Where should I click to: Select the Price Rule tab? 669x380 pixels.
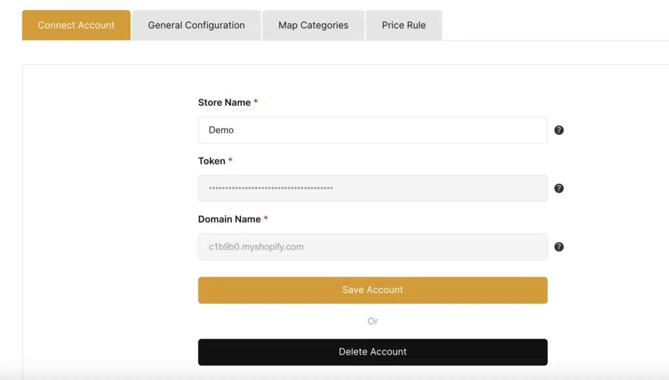coord(404,26)
